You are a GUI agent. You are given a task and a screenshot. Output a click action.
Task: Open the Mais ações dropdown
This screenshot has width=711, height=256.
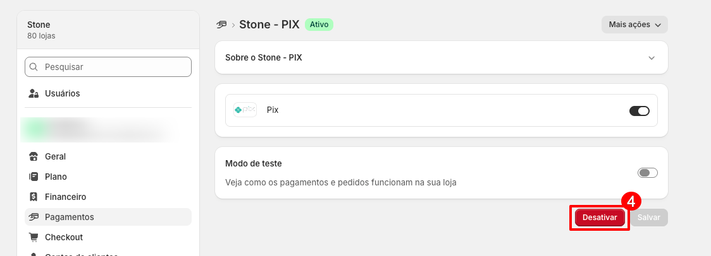(x=634, y=25)
